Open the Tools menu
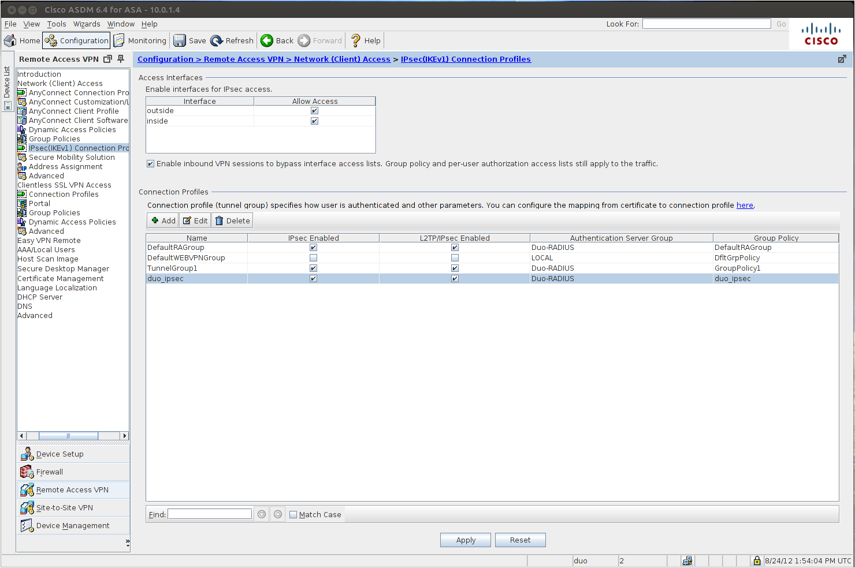The image size is (855, 568). 56,24
